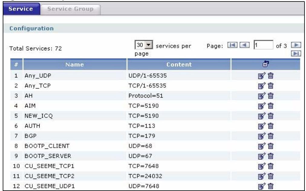Screen dimensions: 306x191
Task: Click the TCP=24032 content cell
Action: click(x=179, y=176)
